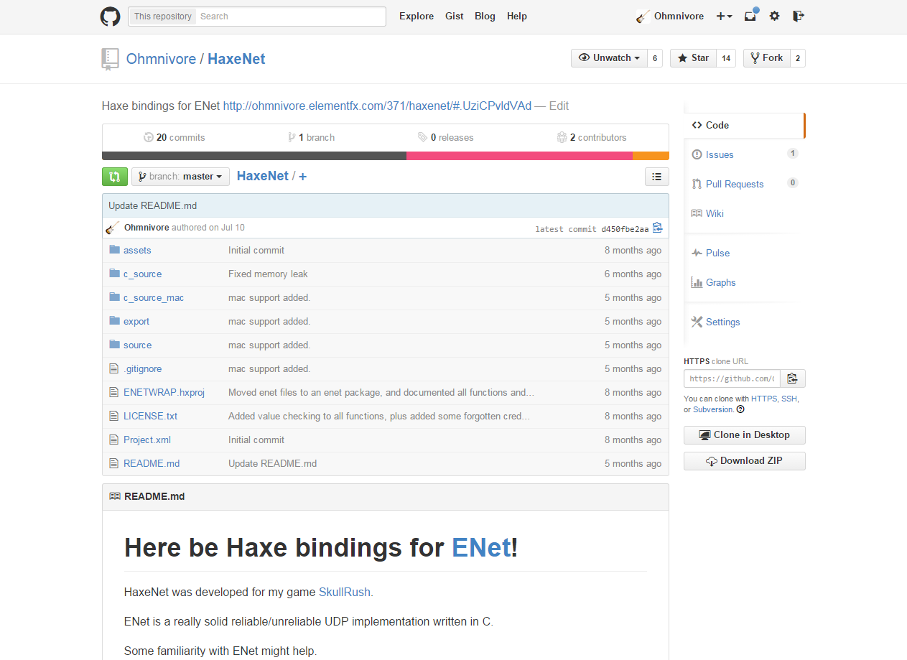The height and width of the screenshot is (660, 907).
Task: Open the Unwatch dropdown
Action: [609, 58]
